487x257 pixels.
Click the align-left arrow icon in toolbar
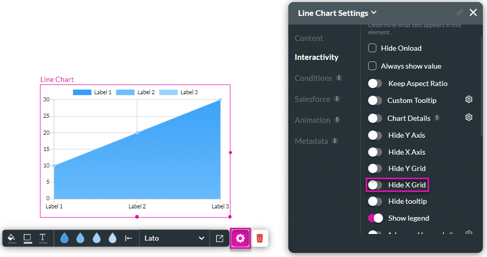[129, 238]
